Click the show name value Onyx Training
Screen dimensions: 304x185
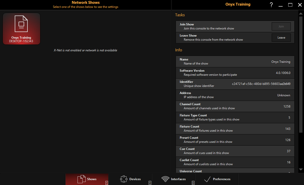pos(281,62)
